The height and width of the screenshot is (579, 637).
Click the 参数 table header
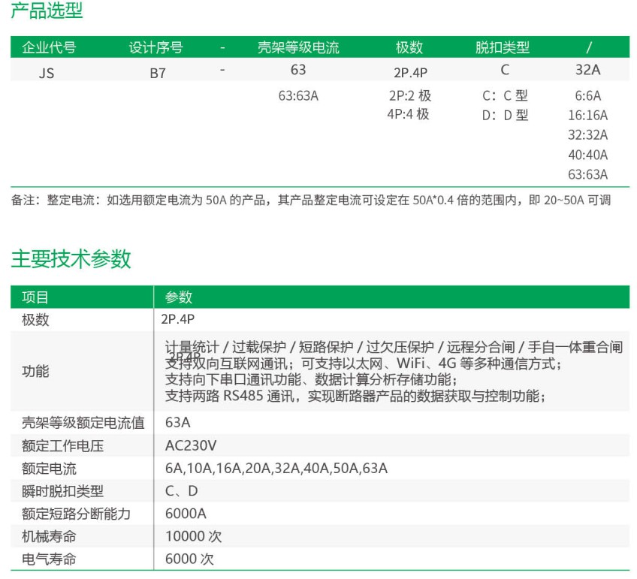179,297
